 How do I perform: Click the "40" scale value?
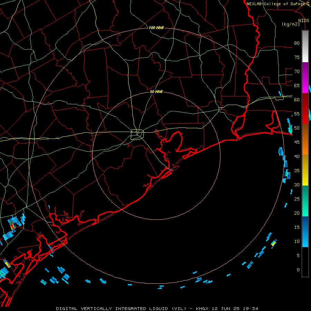tap(297, 157)
